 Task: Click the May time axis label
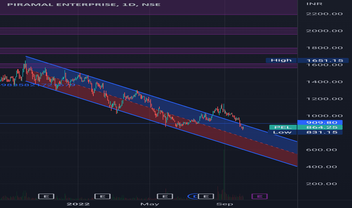pos(150,204)
